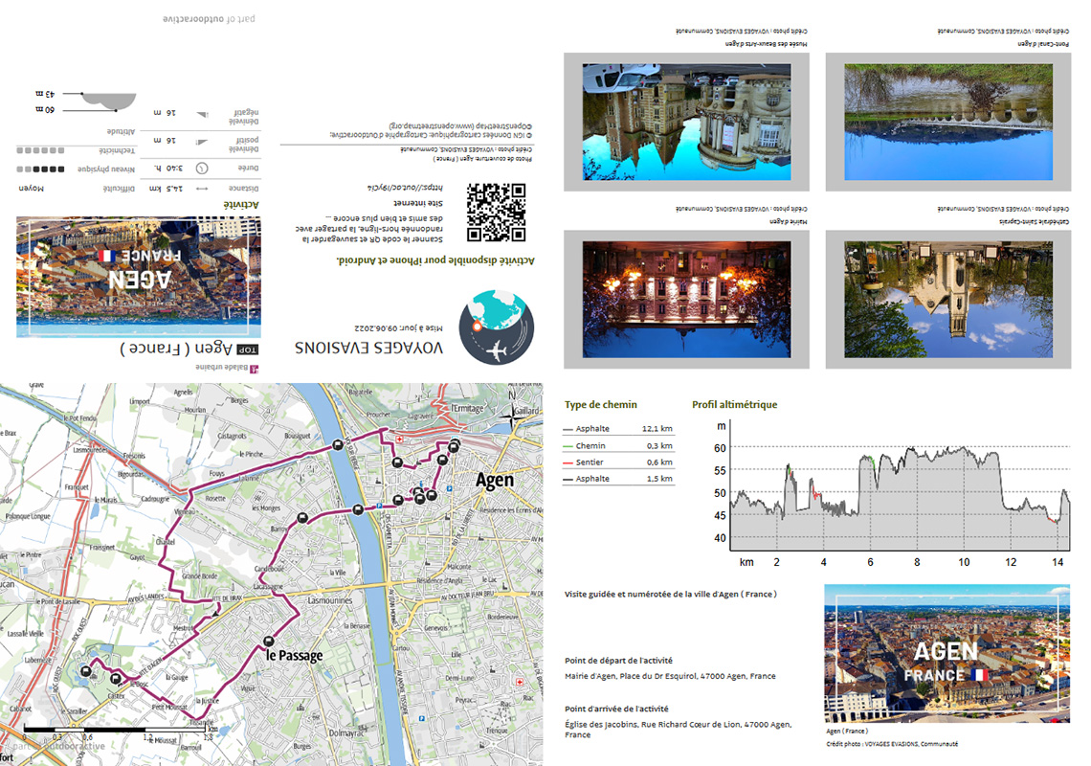The height and width of the screenshot is (766, 1091).
Task: Click the waypoint marker near Barioy west of the river
Action: click(x=302, y=518)
